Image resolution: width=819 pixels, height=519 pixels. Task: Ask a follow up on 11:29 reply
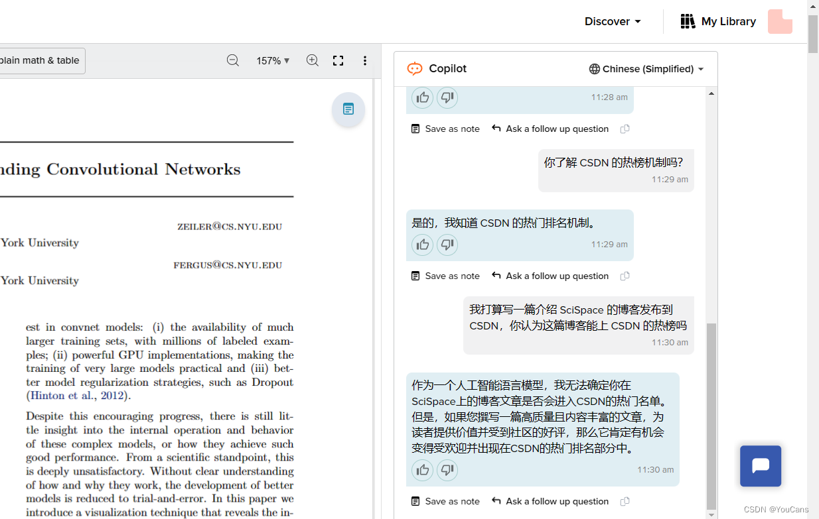pos(550,276)
